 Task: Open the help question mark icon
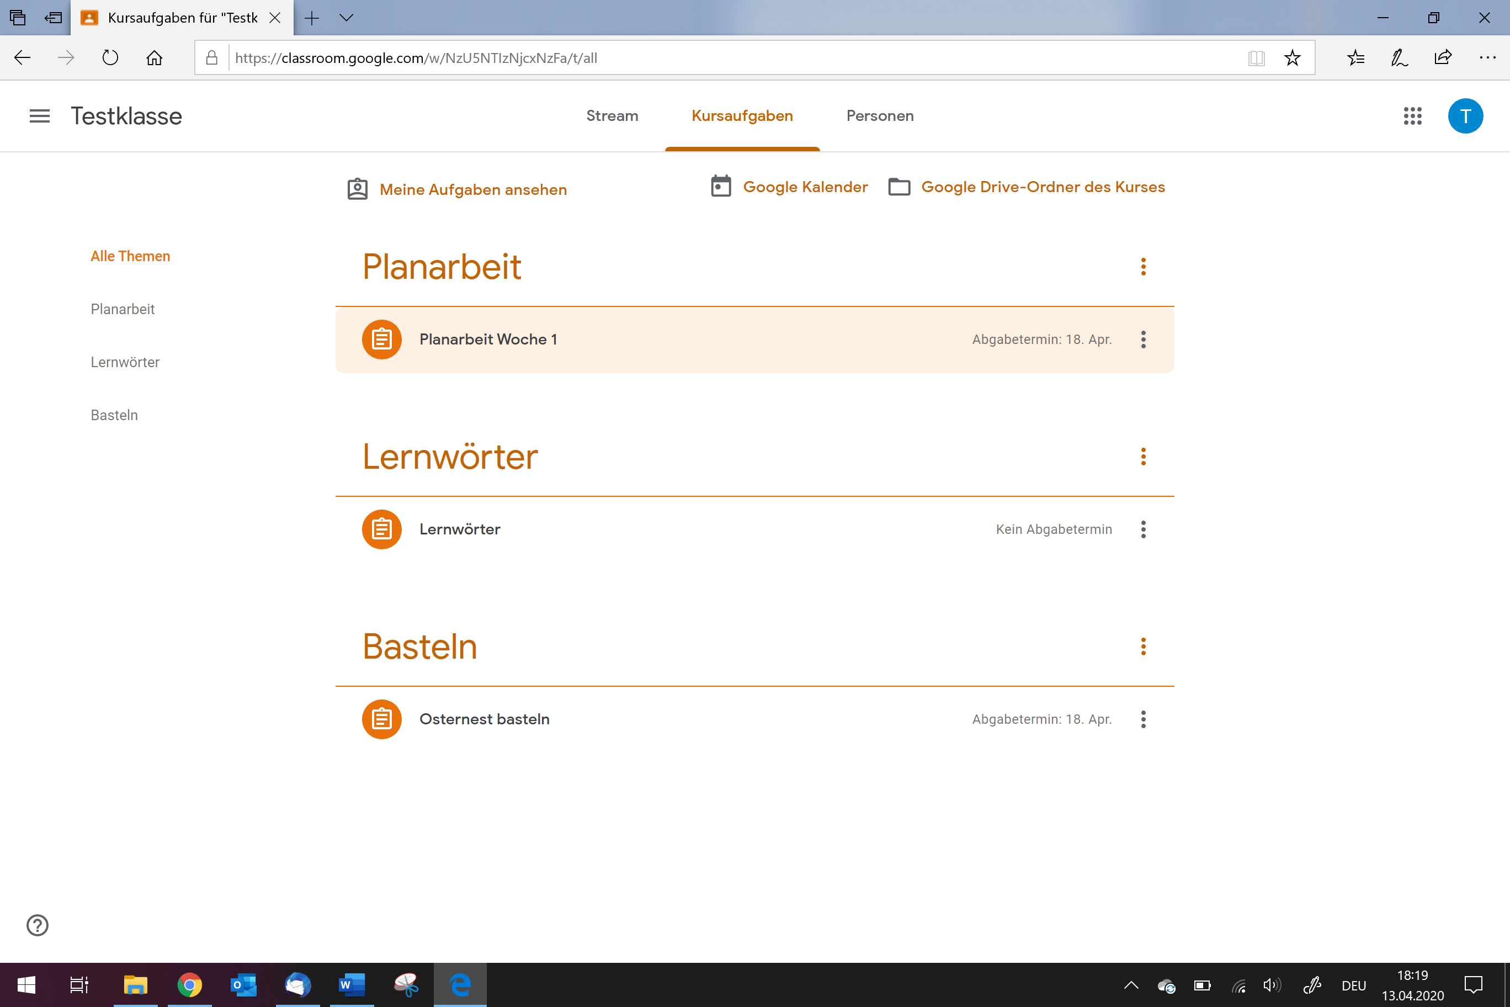coord(37,925)
